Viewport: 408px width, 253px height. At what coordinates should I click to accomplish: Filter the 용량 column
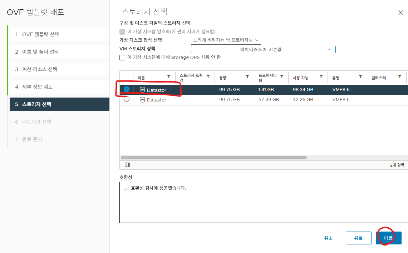pos(247,76)
